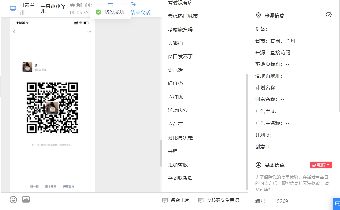The image size is (340, 210).
Task: Select the quick phrase 活动内容
Action: point(178,110)
